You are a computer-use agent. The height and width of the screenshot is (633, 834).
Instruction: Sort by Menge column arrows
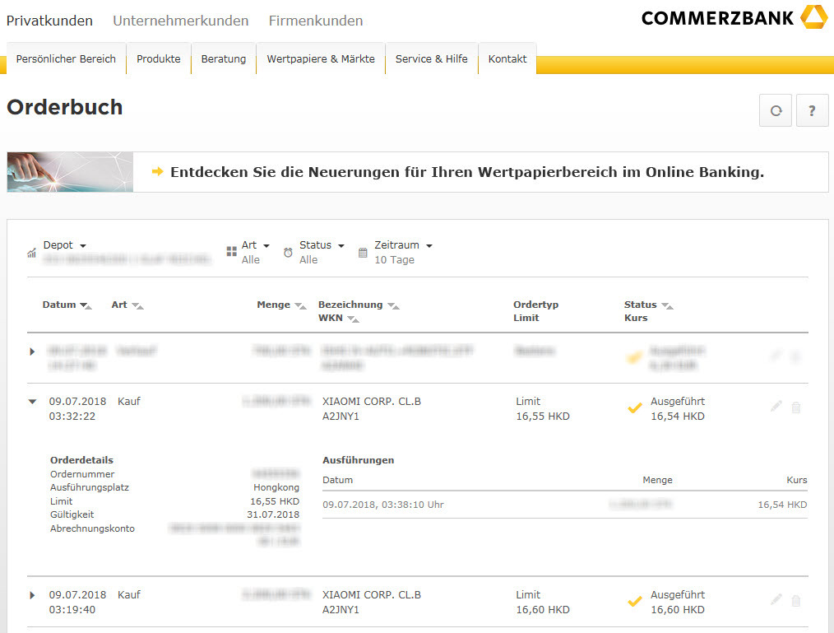301,305
